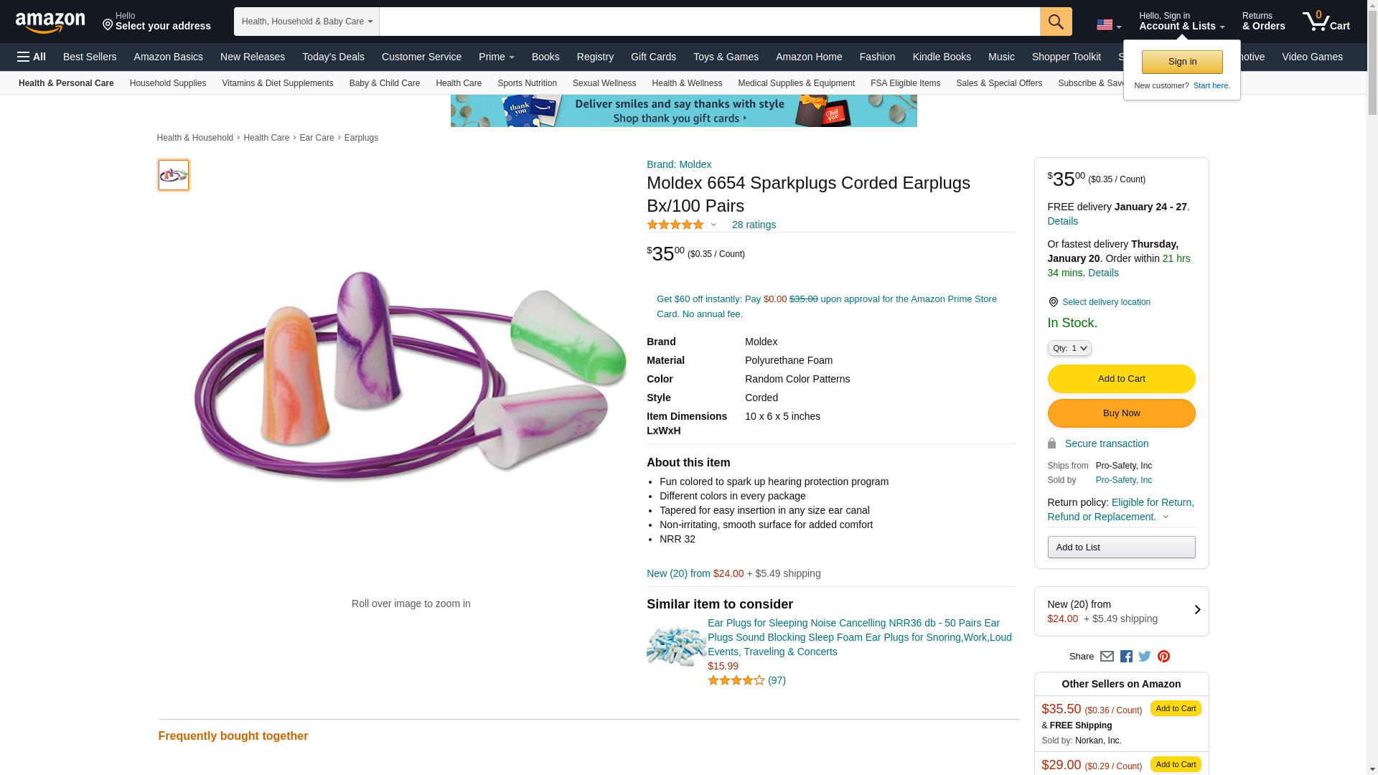
Task: Click the Add to Cart button
Action: [1121, 379]
